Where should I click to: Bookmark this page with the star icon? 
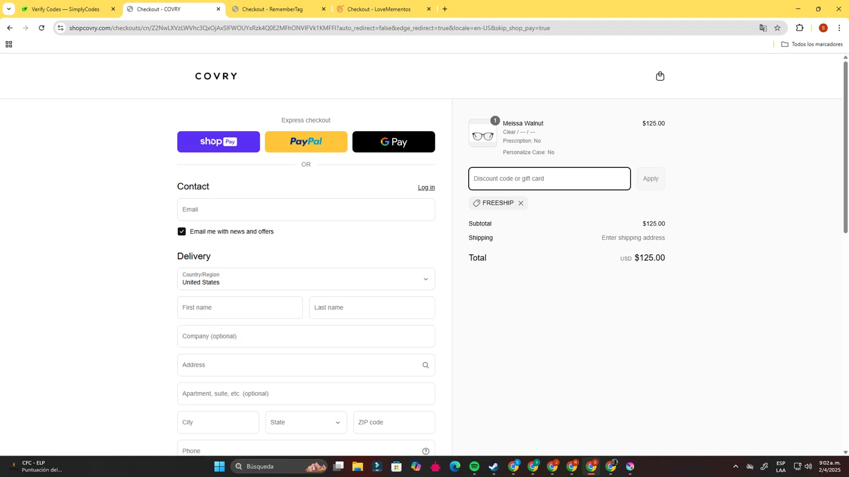(777, 28)
